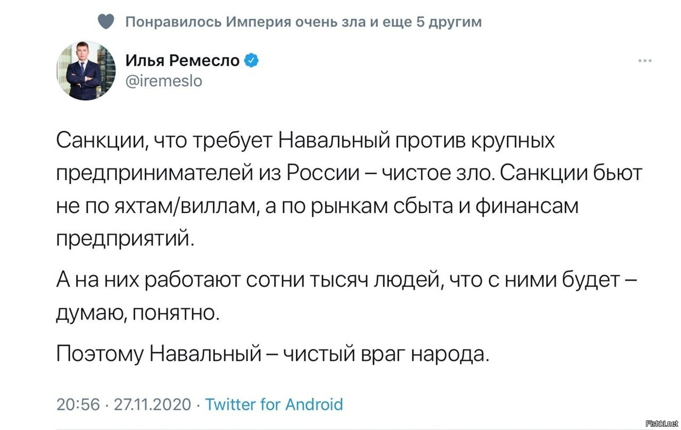
Task: Click the 20:56 timestamp
Action: (78, 405)
